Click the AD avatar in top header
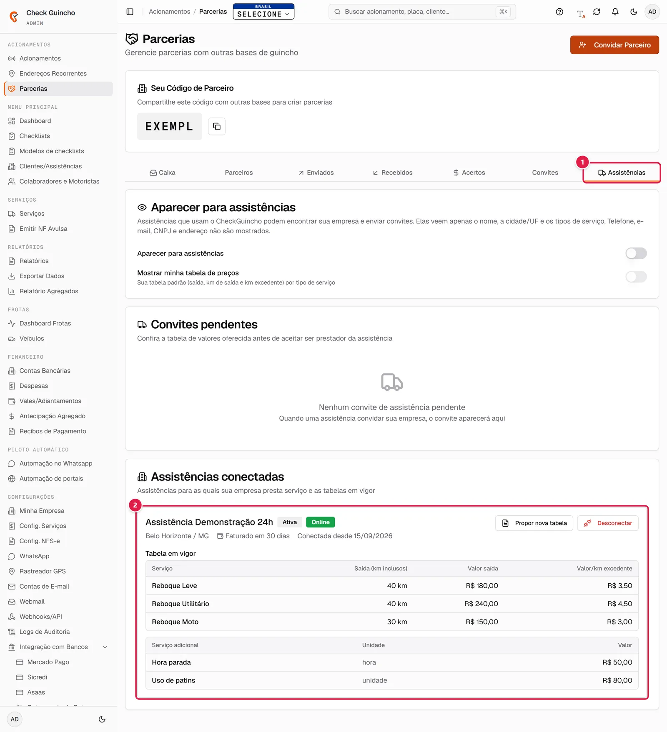This screenshot has height=732, width=667. tap(652, 12)
